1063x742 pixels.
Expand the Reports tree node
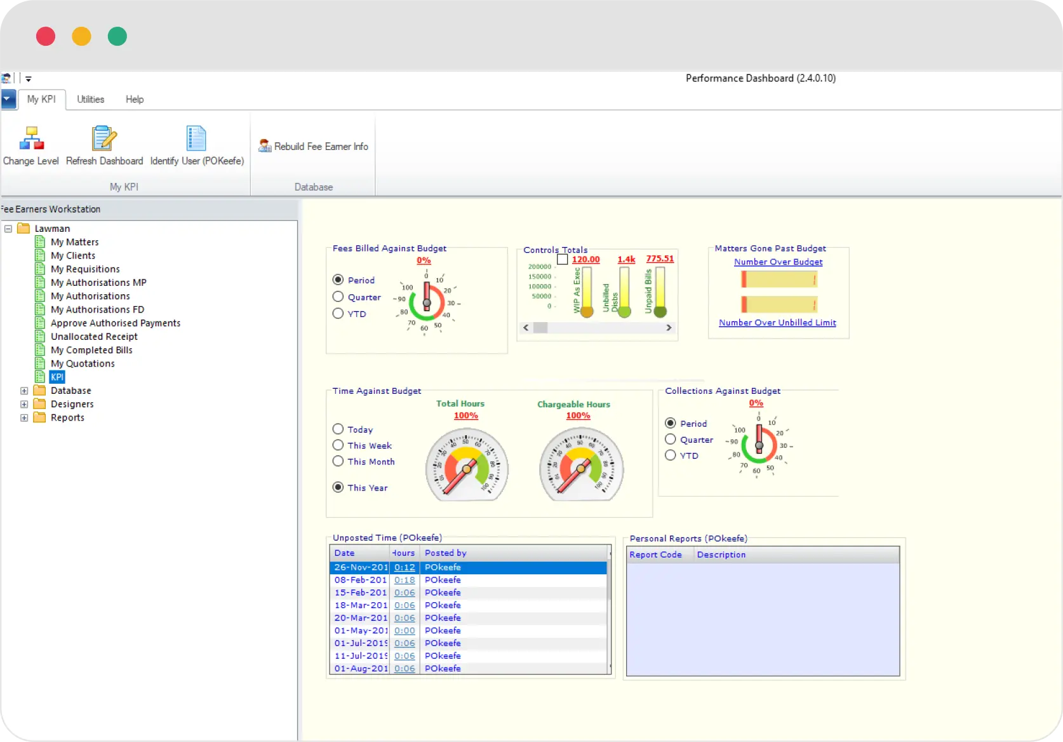click(24, 417)
